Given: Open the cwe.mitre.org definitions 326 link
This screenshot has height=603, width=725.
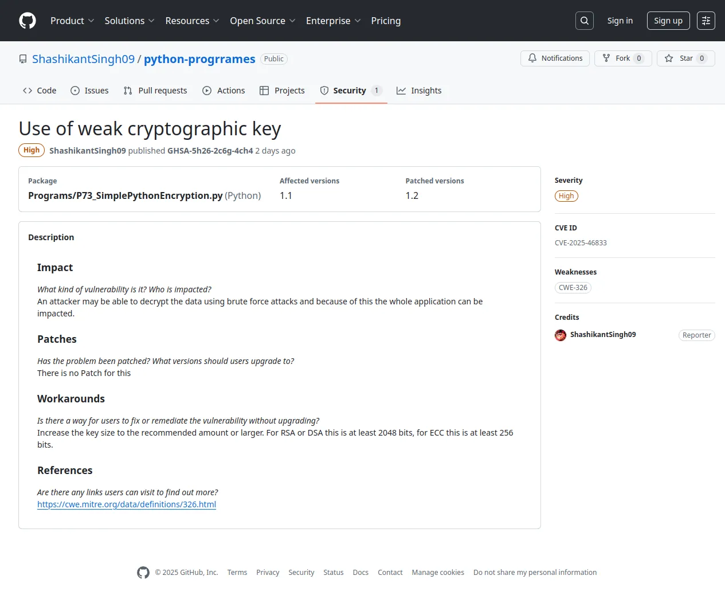Looking at the screenshot, I should coord(127,504).
